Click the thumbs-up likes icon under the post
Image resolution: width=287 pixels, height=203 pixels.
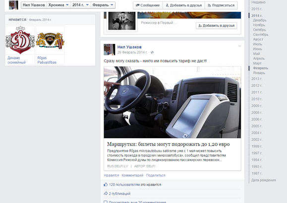pos(106,184)
